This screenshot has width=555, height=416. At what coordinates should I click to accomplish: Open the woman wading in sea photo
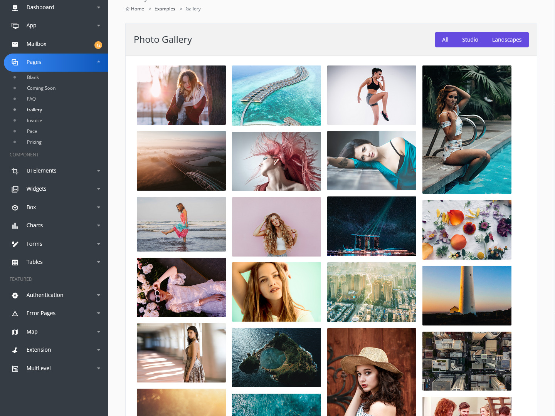pos(181,224)
